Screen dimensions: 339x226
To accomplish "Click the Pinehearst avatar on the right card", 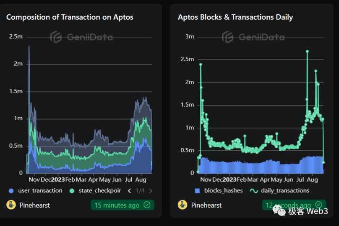I will point(183,205).
